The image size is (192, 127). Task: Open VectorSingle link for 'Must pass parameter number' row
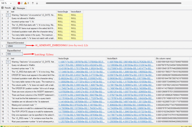tap(81, 121)
